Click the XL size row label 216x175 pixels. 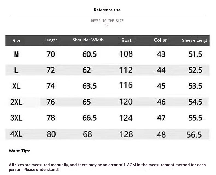point(16,86)
